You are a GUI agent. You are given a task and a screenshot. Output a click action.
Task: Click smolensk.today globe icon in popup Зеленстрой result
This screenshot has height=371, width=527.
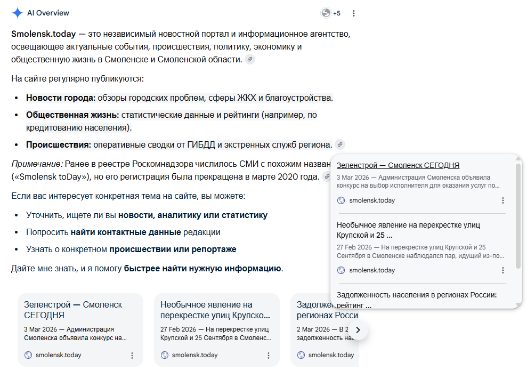[341, 200]
